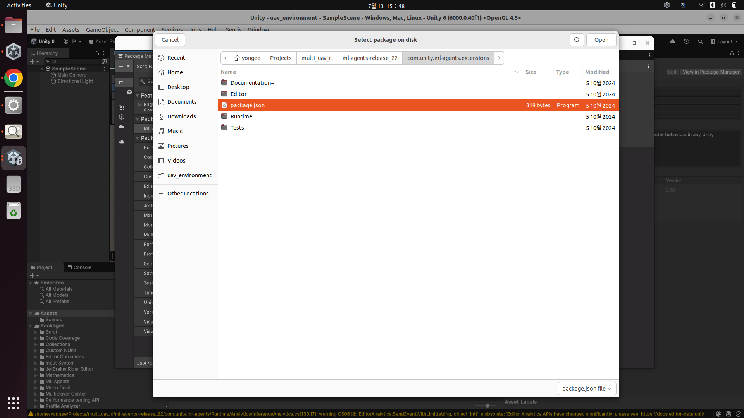Click the search icon in file dialog
This screenshot has height=418, width=744.
577,40
